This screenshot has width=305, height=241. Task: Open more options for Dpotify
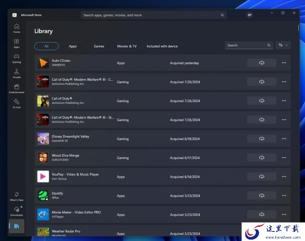284,196
